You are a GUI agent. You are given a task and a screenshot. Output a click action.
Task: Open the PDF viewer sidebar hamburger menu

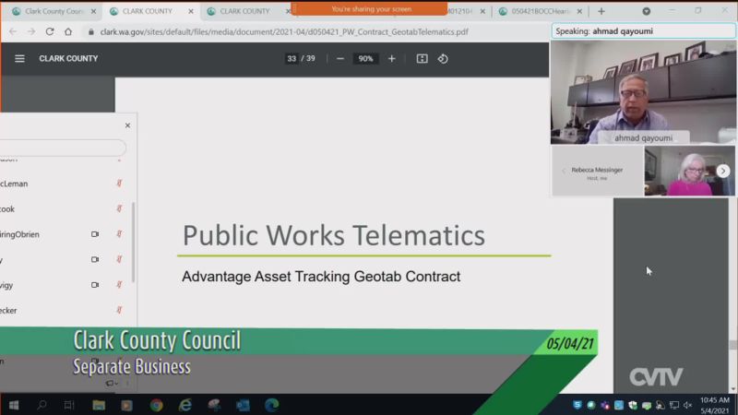(19, 58)
